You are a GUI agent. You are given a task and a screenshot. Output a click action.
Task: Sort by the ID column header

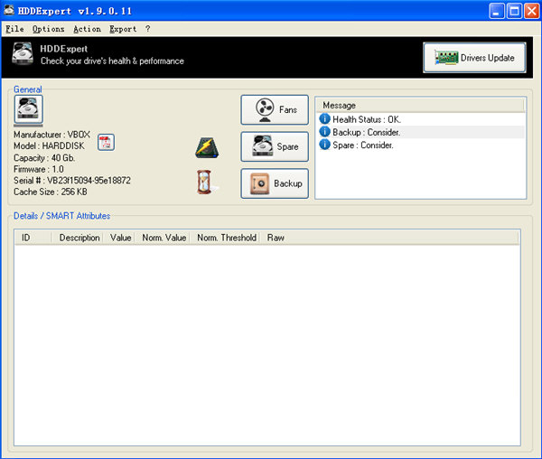pos(33,238)
